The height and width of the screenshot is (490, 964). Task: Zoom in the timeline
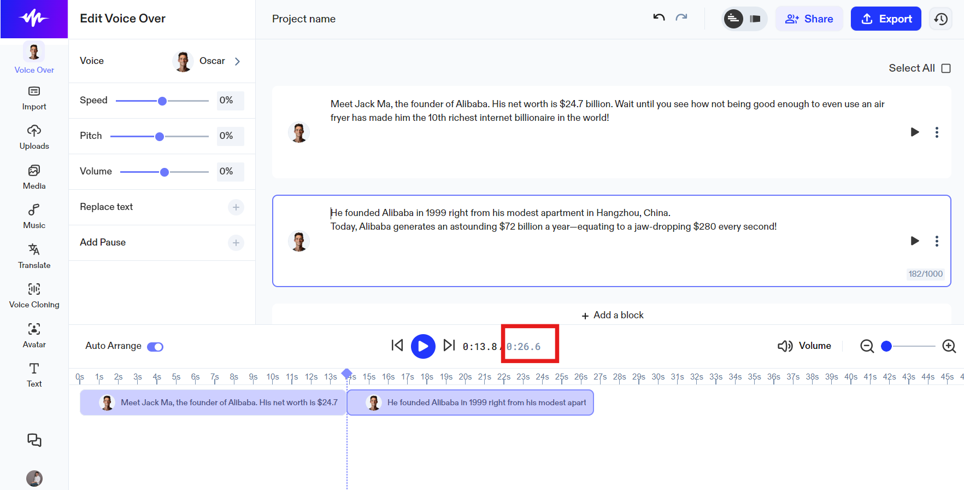pos(949,346)
